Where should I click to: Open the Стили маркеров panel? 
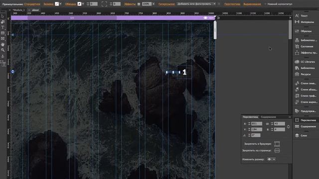tap(306, 102)
